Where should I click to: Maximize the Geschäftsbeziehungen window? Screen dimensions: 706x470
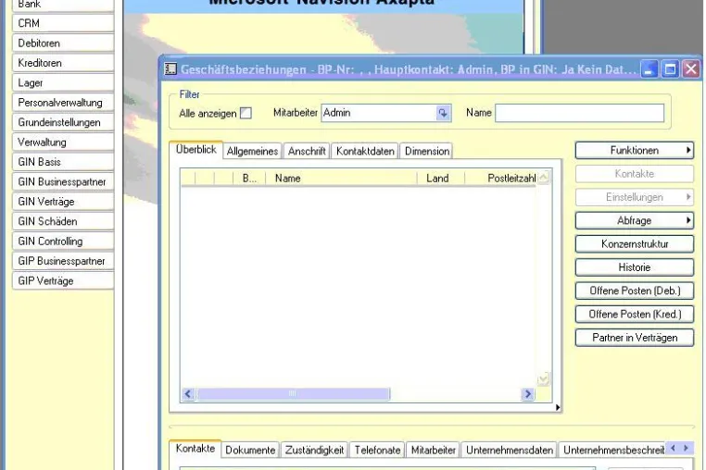tap(670, 69)
